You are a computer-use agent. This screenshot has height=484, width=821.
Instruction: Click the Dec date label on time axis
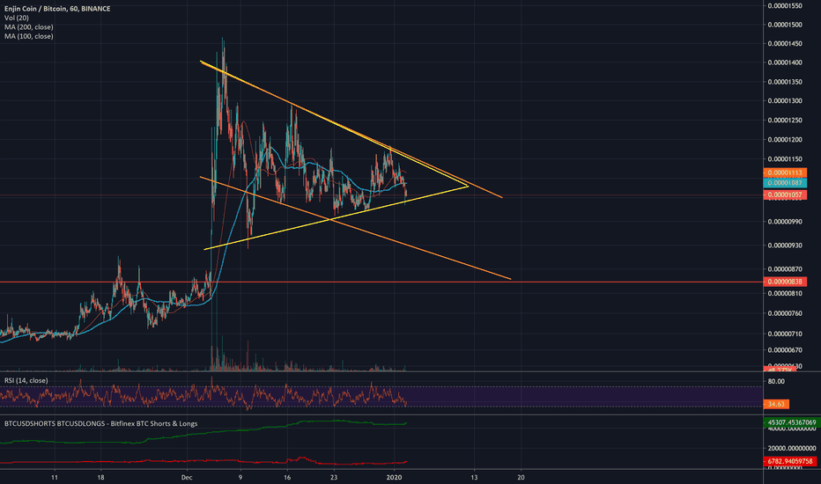pos(187,477)
